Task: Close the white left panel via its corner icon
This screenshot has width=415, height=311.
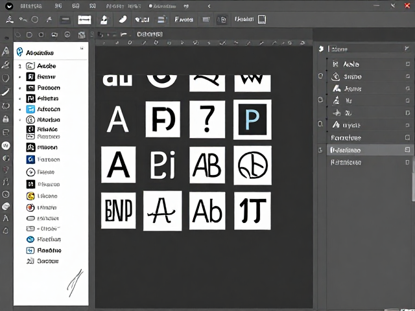Action: 82,48
